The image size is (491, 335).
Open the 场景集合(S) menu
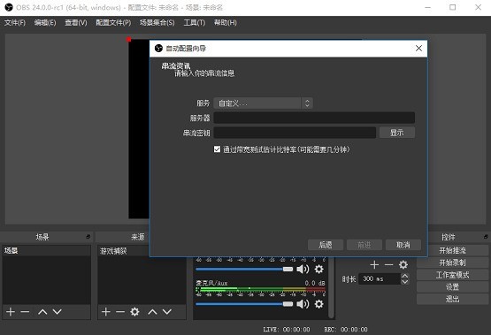coord(157,23)
